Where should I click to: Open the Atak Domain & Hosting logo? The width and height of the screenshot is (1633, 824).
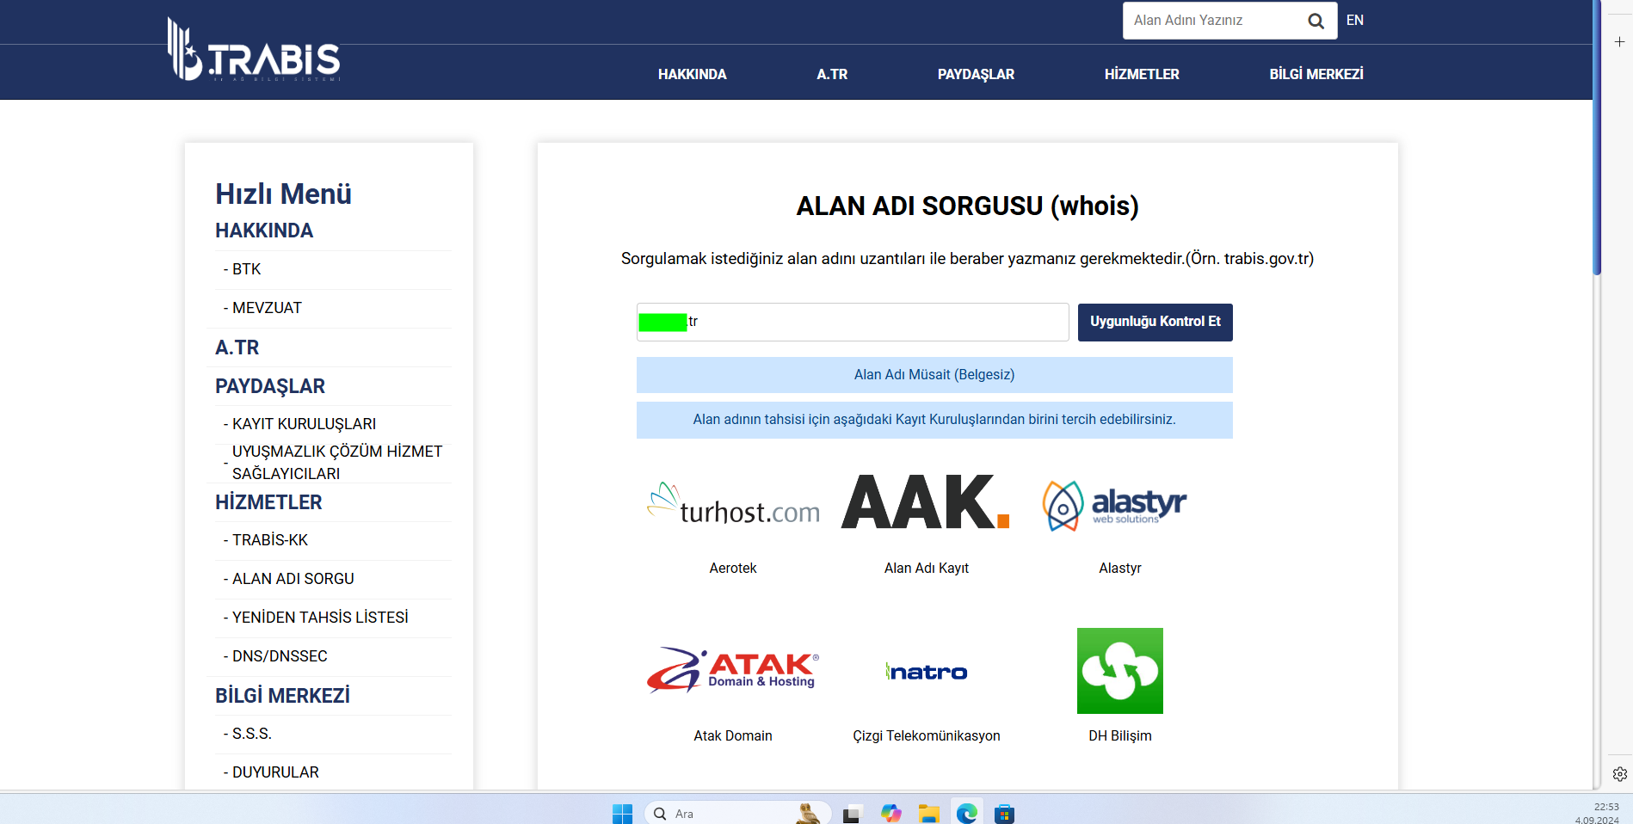tap(733, 670)
